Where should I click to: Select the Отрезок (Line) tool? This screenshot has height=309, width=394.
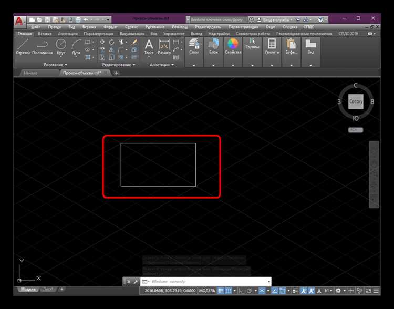click(24, 46)
